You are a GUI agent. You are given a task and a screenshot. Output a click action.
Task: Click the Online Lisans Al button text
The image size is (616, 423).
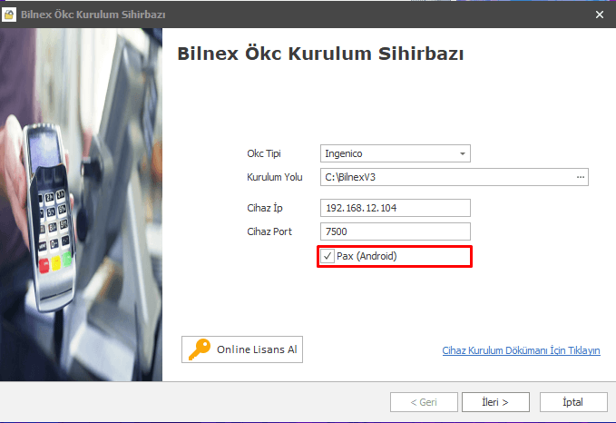point(257,349)
